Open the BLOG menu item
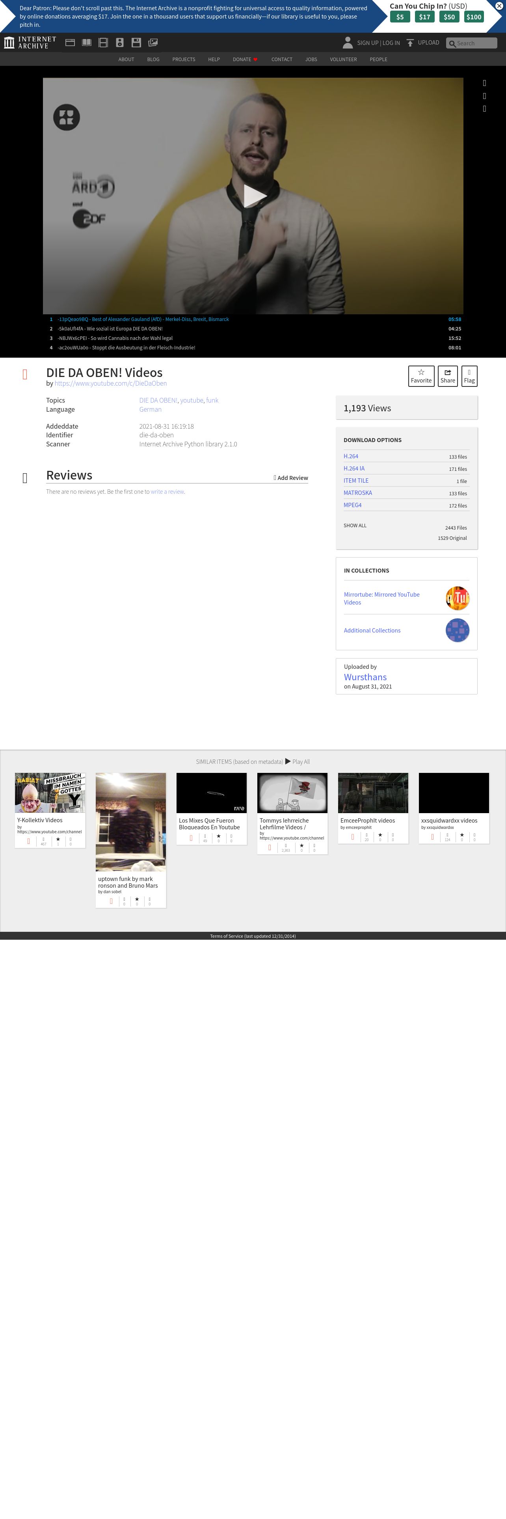Screen dimensions: 506x1519 153,60
